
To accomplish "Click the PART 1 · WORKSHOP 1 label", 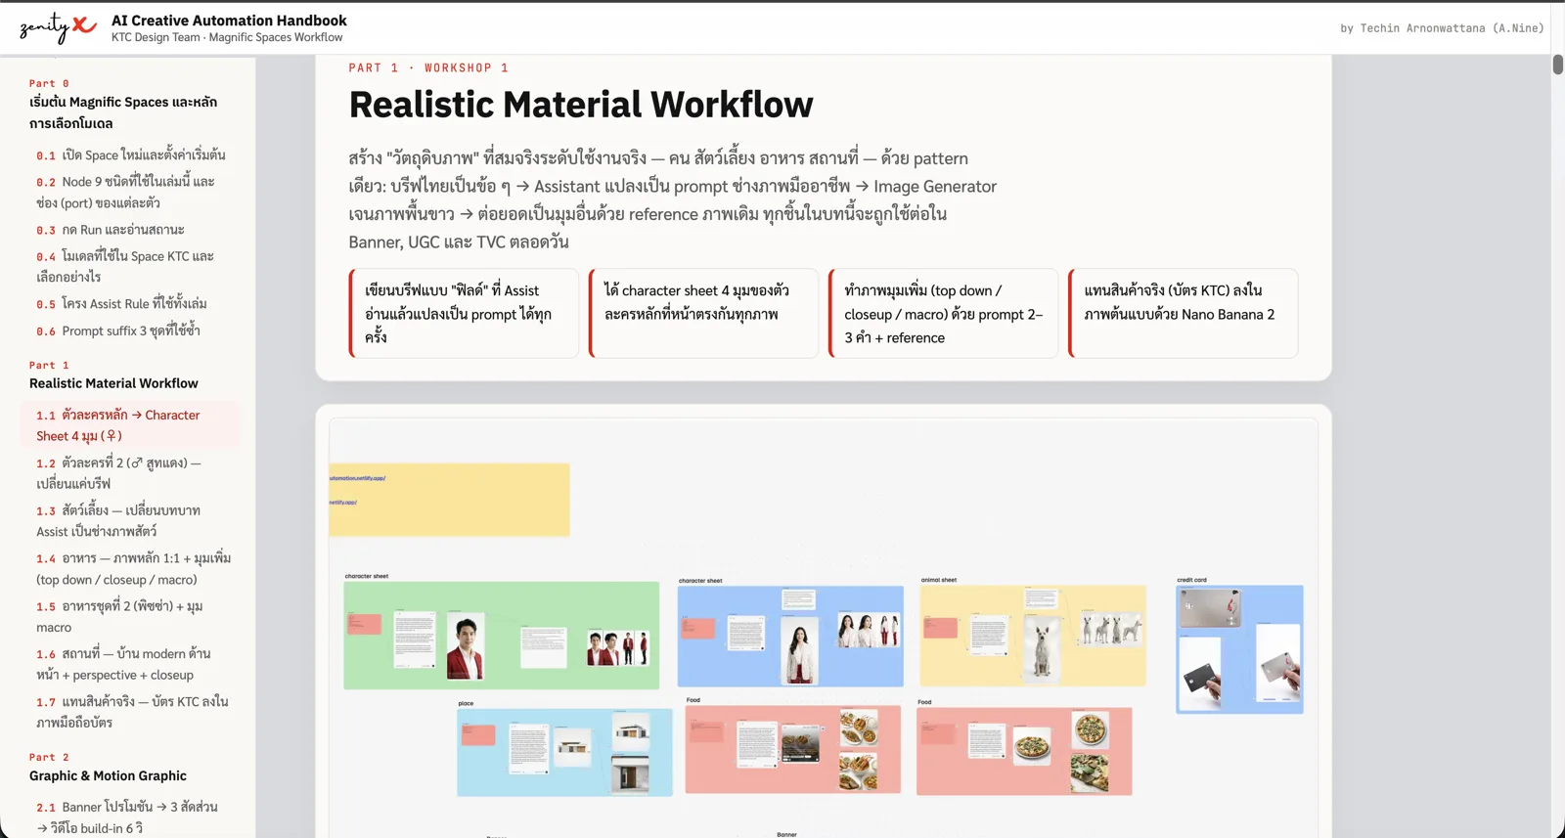I will (428, 67).
